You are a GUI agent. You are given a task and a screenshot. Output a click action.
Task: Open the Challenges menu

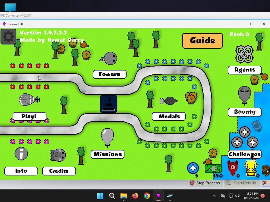[x=244, y=154]
